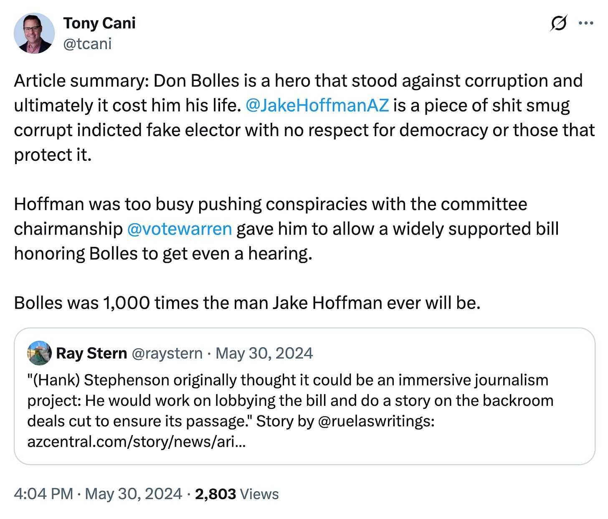Click the Tony Cani display name
The image size is (608, 519).
point(99,23)
